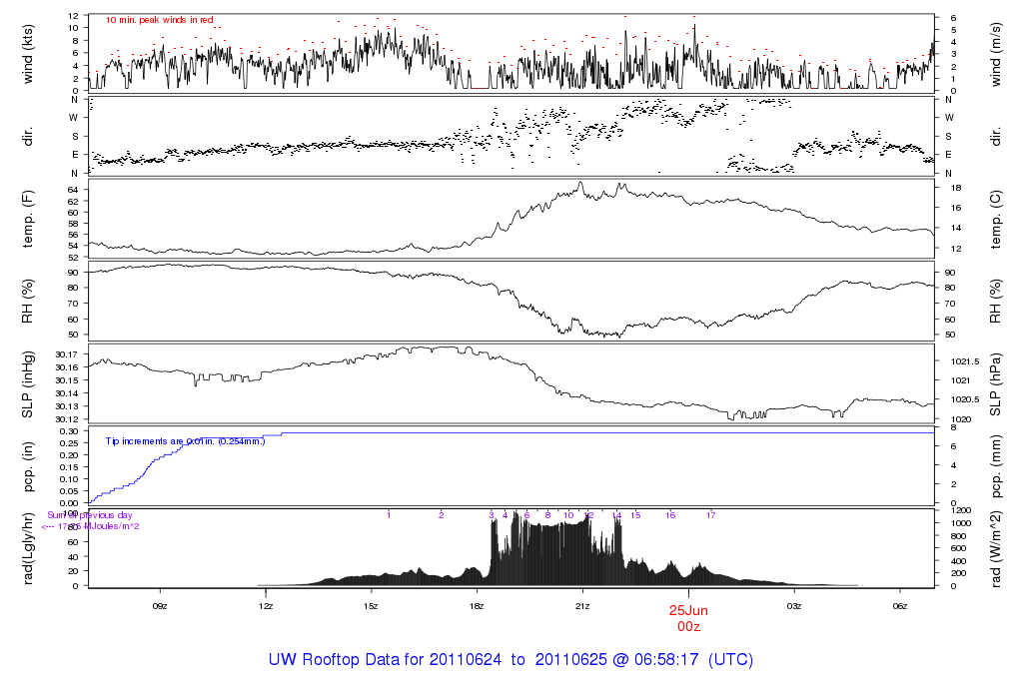Select the 18z time axis label
This screenshot has height=699, width=1023.
click(x=477, y=605)
